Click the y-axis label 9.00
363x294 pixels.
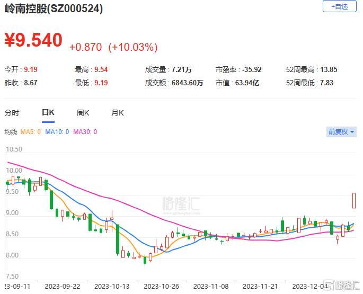12,213
